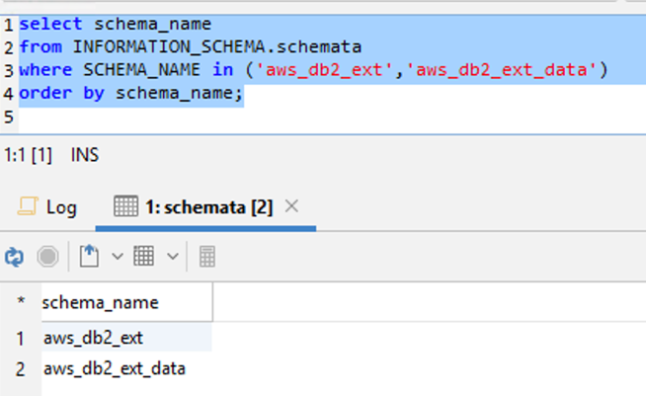This screenshot has height=396, width=646.
Task: Expand the grid view mode dropdown arrow
Action: [x=172, y=257]
